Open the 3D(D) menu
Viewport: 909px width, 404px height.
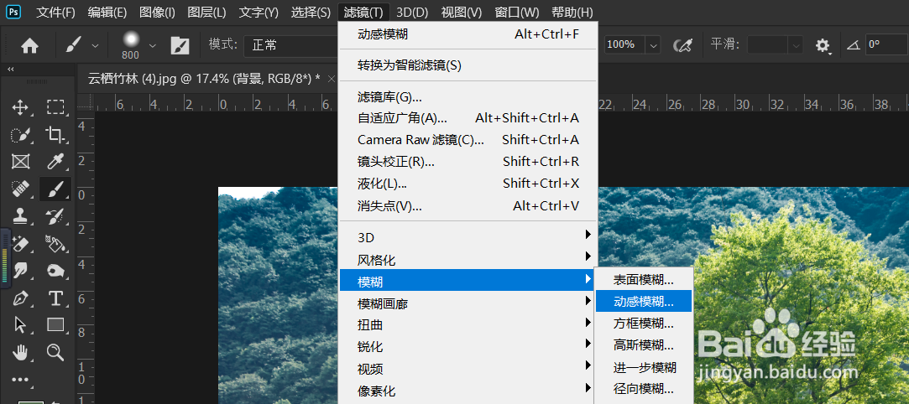(412, 13)
